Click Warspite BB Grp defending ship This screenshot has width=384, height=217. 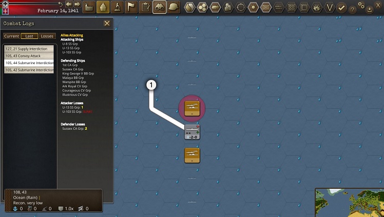pyautogui.click(x=74, y=82)
